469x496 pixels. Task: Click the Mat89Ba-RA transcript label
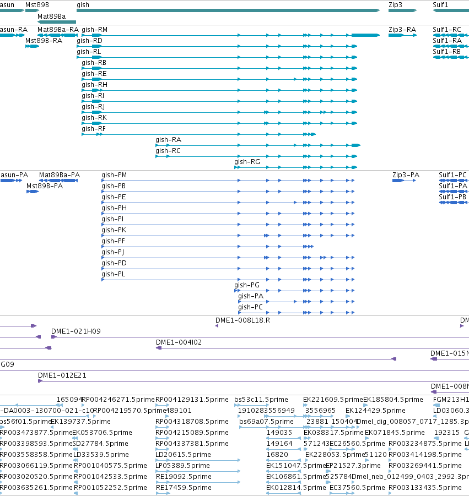pos(58,29)
